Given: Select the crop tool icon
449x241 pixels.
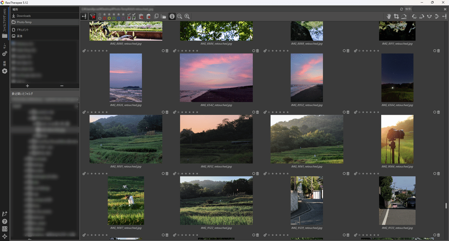Looking at the screenshot, I should (x=396, y=16).
